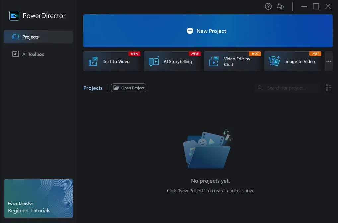Image resolution: width=338 pixels, height=223 pixels.
Task: Click the Search for project field
Action: [288, 88]
